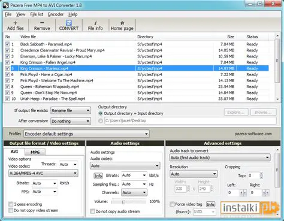The height and width of the screenshot is (221, 284).
Task: Click the cropping Left stepper
Action: [x=243, y=193]
